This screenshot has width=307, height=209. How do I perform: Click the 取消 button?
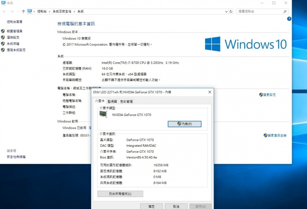pos(176,206)
